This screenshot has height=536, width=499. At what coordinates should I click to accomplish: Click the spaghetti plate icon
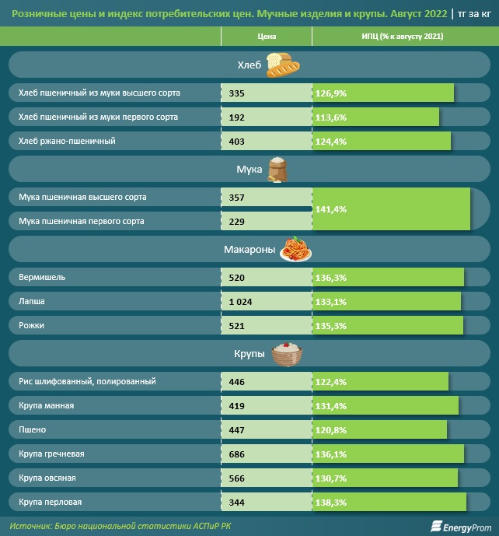click(295, 249)
